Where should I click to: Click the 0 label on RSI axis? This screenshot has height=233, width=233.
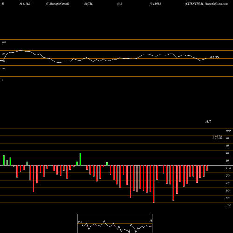click(x=2, y=80)
